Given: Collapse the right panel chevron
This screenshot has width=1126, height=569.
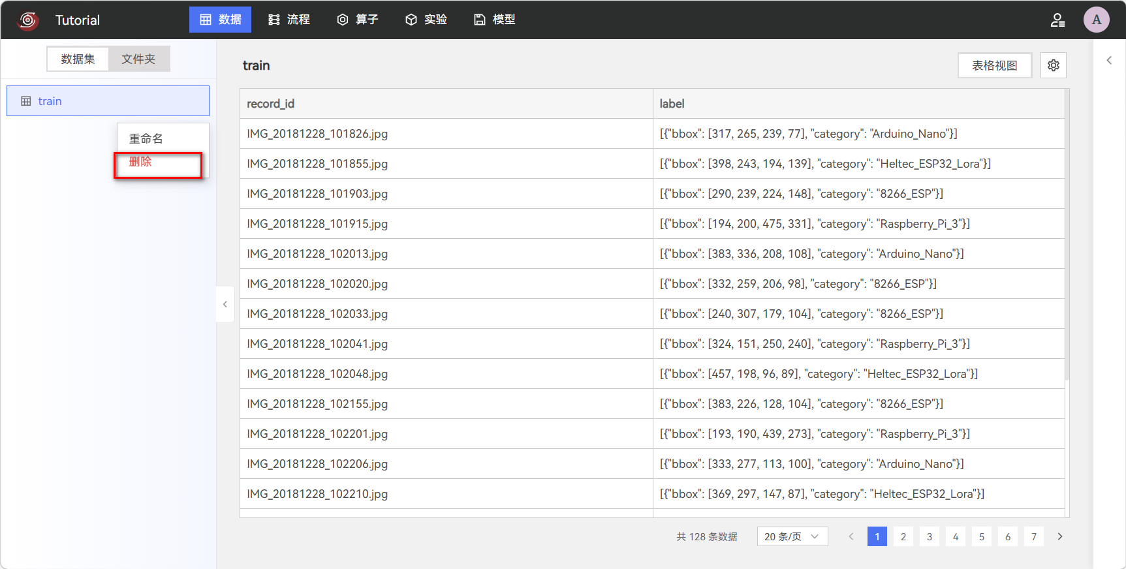Looking at the screenshot, I should pos(1109,60).
